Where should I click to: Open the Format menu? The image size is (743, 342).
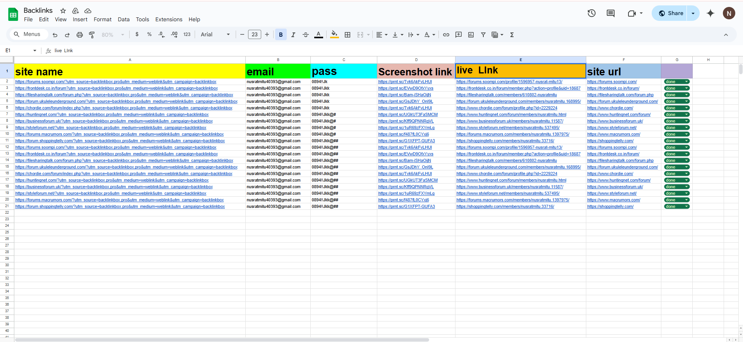pyautogui.click(x=103, y=19)
